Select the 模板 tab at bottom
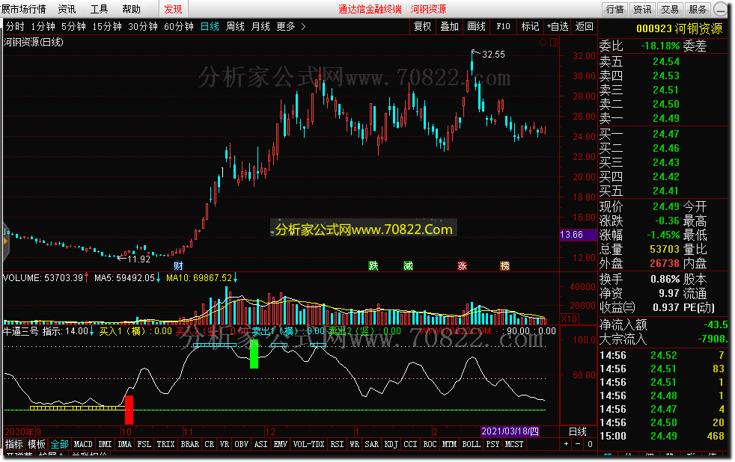This screenshot has height=462, width=735. coord(36,444)
